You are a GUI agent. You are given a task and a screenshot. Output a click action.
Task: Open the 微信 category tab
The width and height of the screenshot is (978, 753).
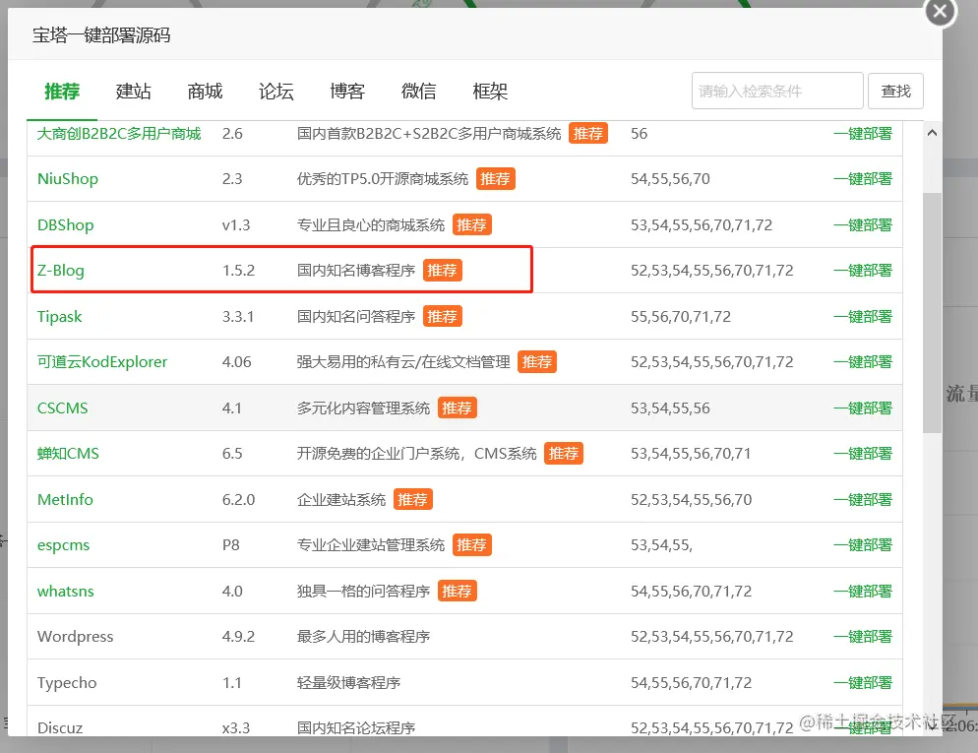tap(418, 92)
